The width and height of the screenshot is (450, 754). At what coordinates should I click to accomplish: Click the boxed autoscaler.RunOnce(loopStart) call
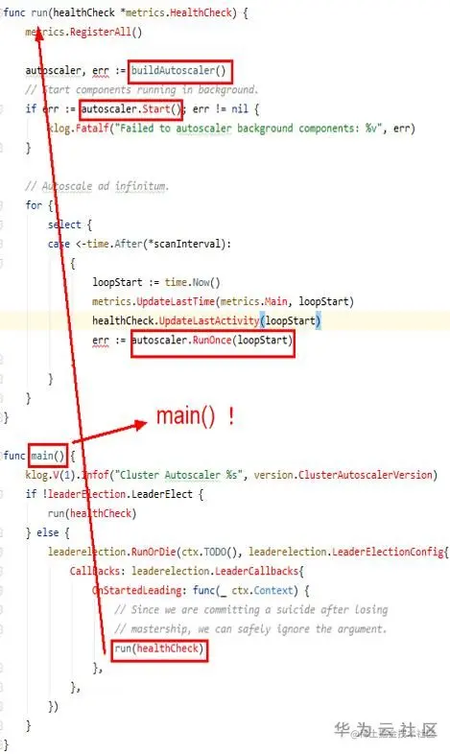(x=212, y=341)
